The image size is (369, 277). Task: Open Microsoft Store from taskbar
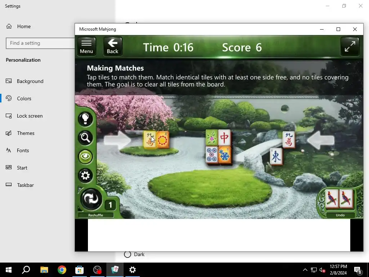click(x=79, y=270)
